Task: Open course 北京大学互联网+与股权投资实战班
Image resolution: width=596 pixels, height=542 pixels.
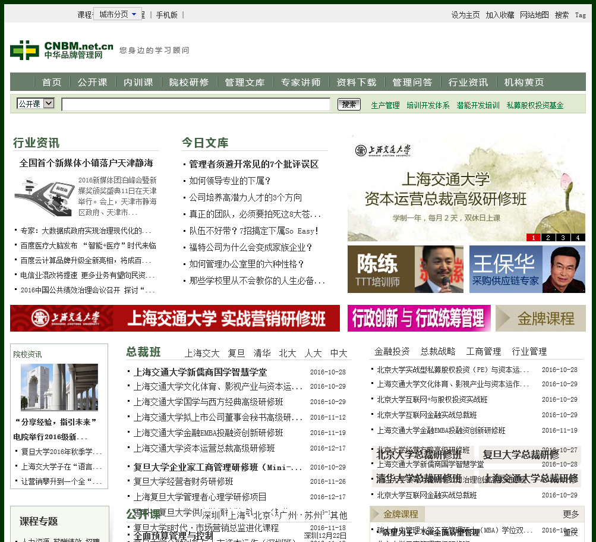Action: point(432,399)
